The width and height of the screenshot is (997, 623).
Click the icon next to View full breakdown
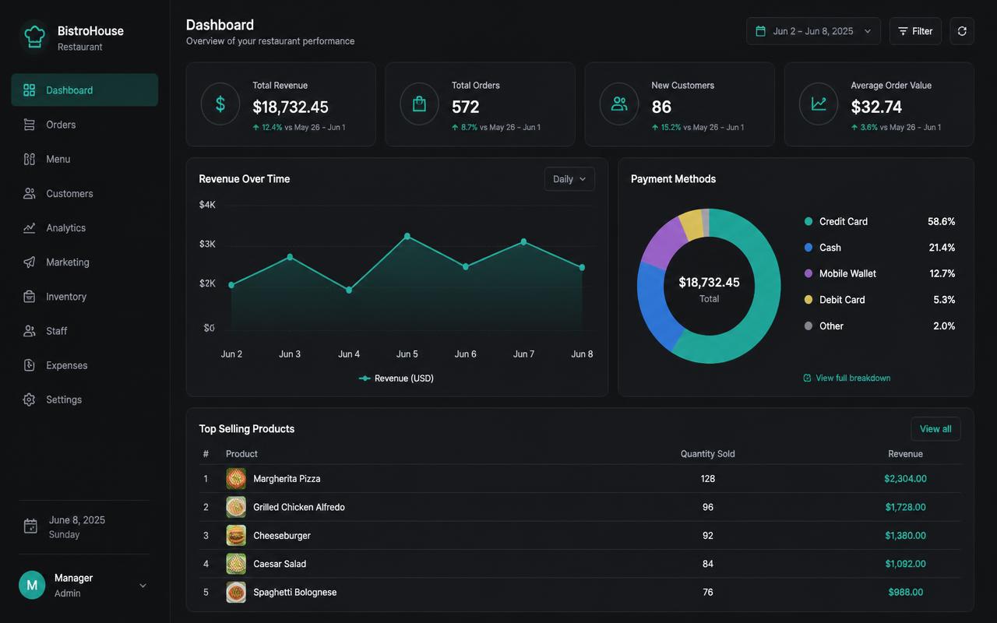click(807, 378)
